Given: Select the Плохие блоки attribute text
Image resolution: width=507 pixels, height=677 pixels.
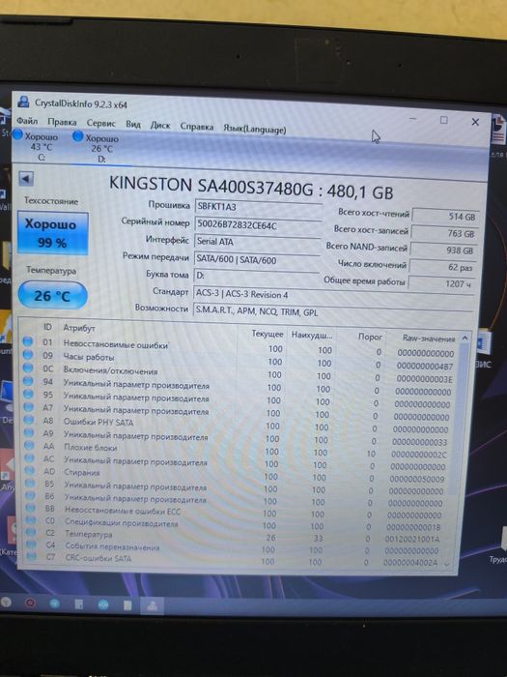Looking at the screenshot, I should point(91,448).
